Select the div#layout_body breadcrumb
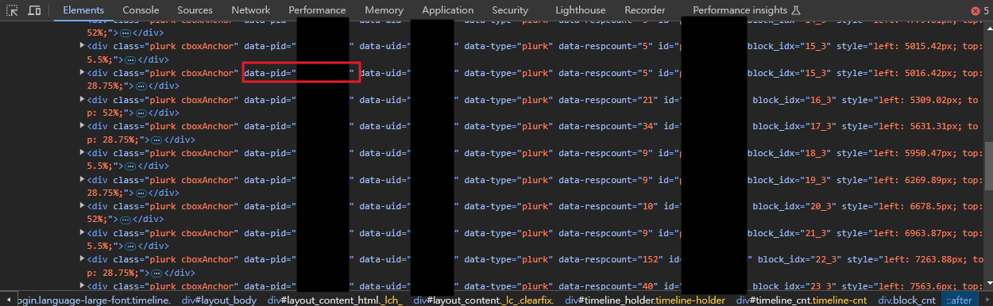993x306 pixels. coord(218,300)
